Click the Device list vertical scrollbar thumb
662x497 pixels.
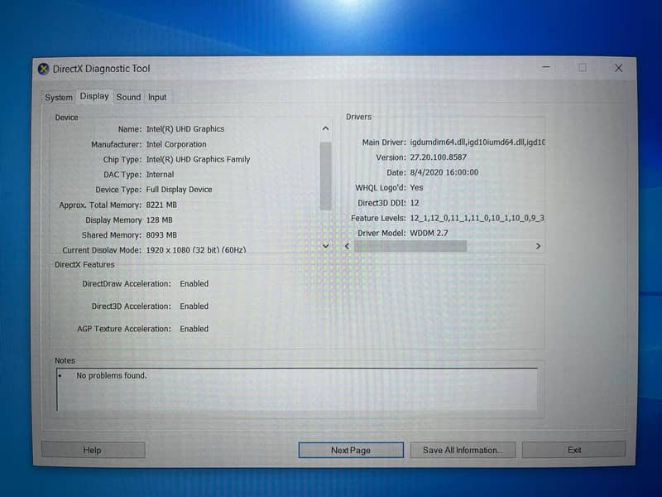tap(325, 176)
